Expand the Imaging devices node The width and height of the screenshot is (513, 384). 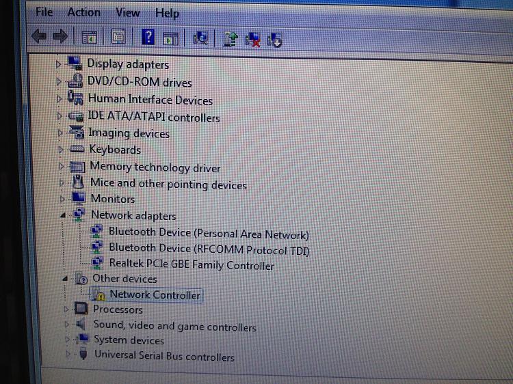coord(60,133)
